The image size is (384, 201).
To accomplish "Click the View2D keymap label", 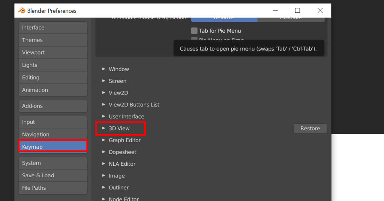I will pyautogui.click(x=118, y=93).
